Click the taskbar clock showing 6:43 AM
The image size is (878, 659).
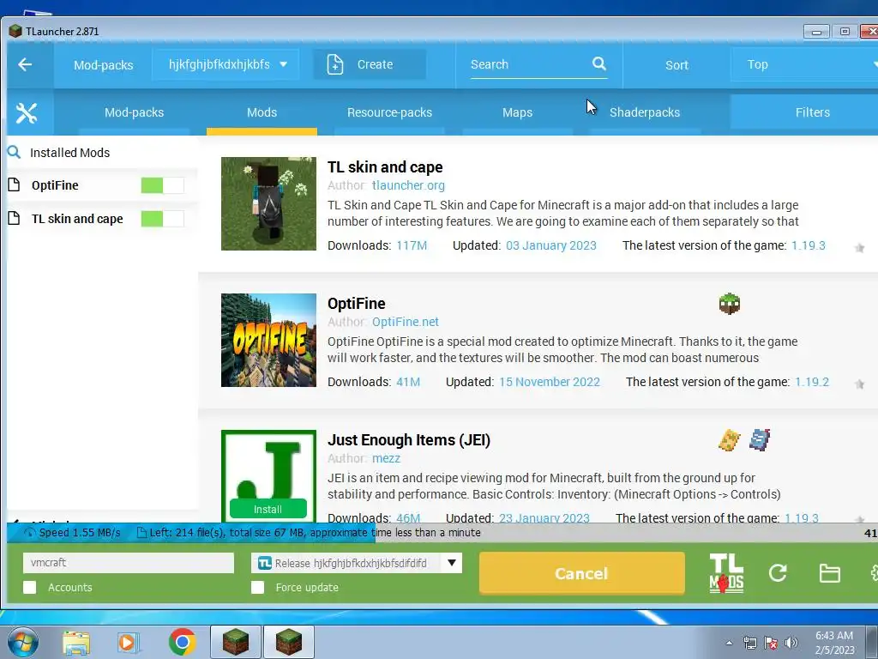pyautogui.click(x=834, y=642)
